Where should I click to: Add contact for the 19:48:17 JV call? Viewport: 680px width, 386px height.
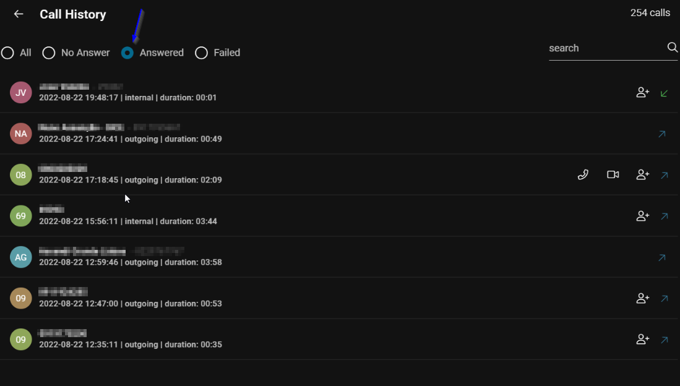coord(643,92)
